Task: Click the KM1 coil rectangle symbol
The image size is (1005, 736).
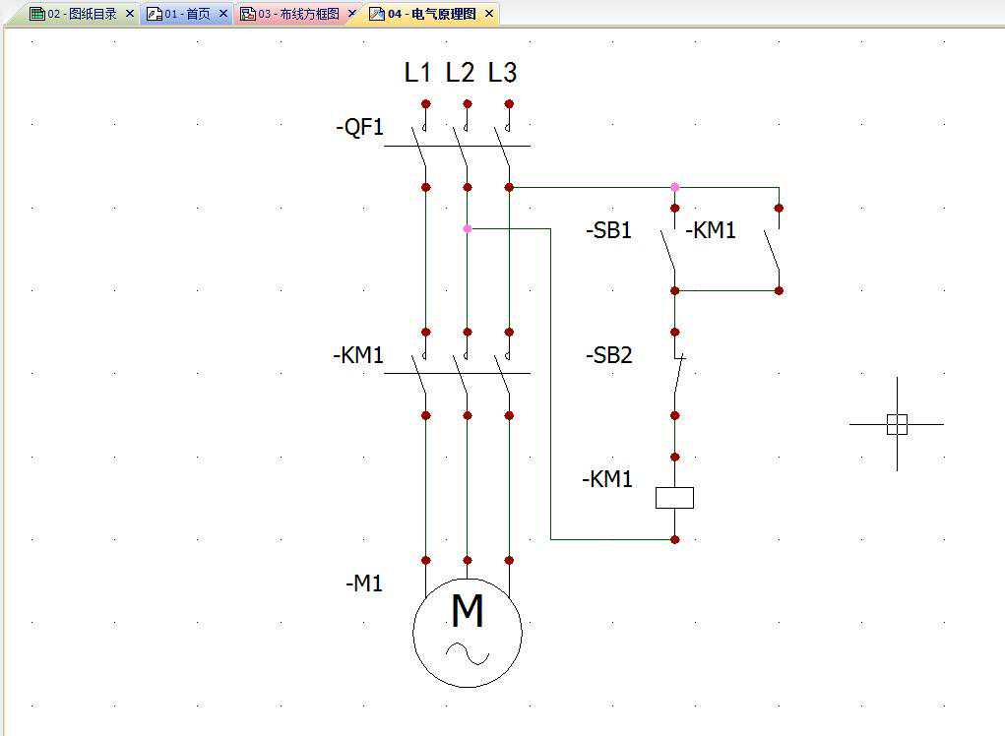Action: pyautogui.click(x=674, y=498)
